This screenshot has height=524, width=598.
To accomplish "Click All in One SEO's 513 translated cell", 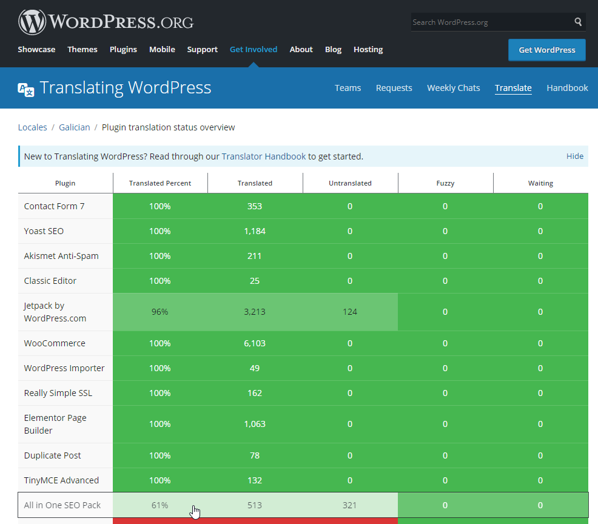I will tap(255, 505).
